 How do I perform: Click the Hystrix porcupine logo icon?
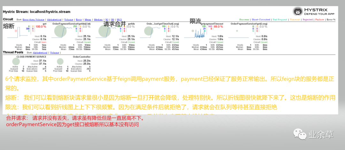point(298,11)
